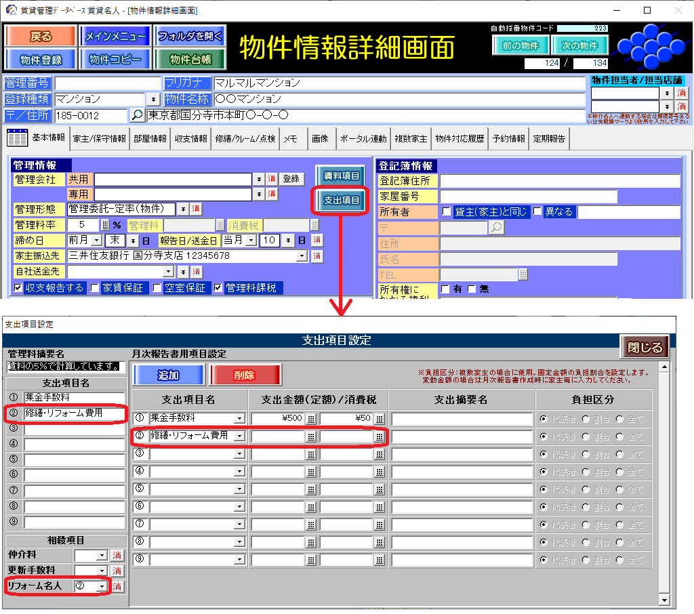Switch to the 部屋情報 tab
The height and width of the screenshot is (614, 694).
(x=149, y=139)
